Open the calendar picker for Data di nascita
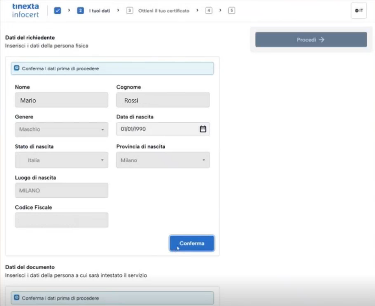 203,129
